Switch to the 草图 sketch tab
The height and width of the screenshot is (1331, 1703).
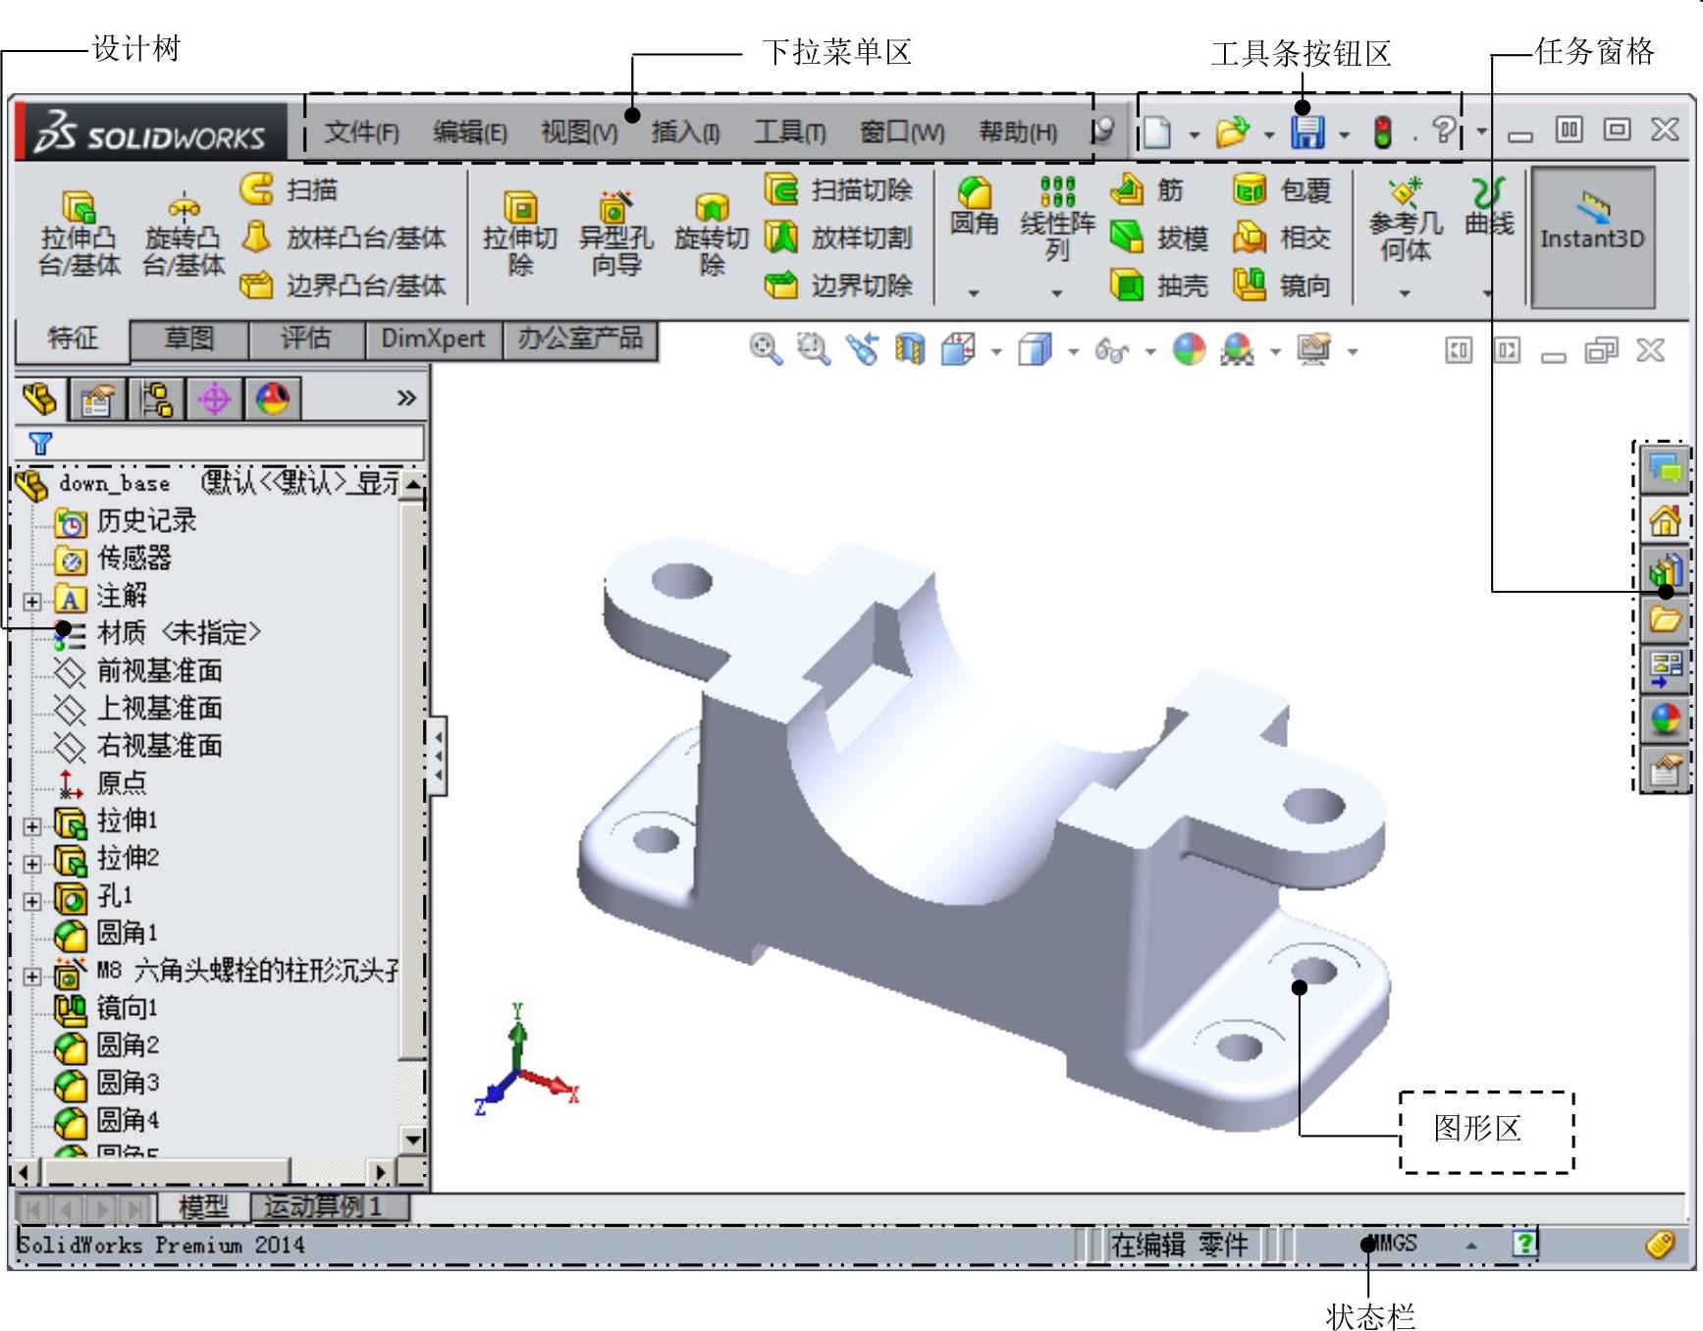coord(188,339)
